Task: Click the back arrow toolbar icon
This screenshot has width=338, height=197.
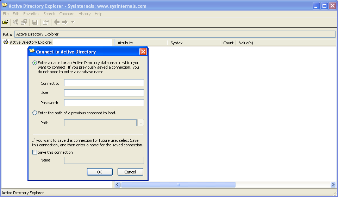Action: 57,22
